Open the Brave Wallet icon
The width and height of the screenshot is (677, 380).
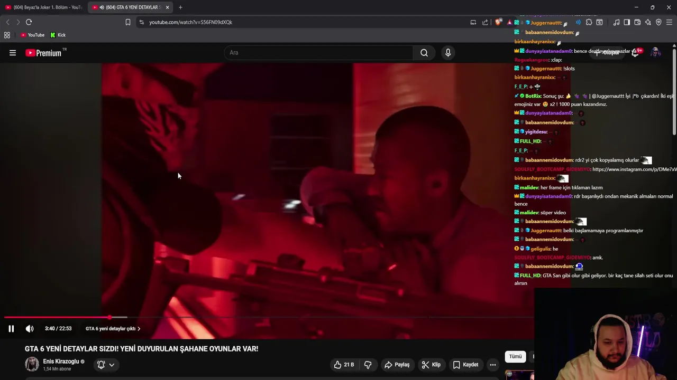pos(637,22)
